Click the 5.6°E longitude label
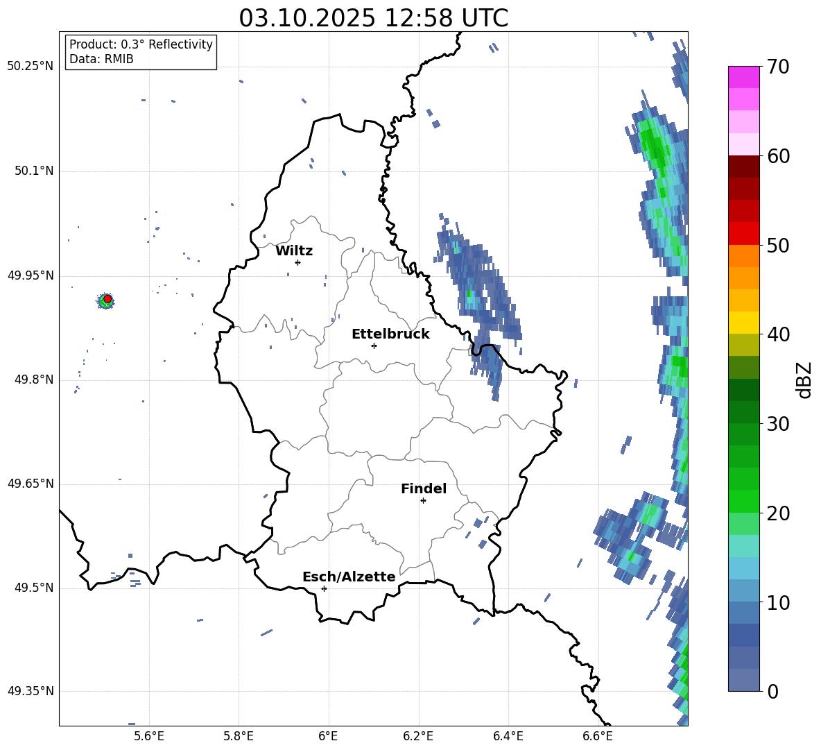The width and height of the screenshot is (821, 750). click(x=149, y=736)
